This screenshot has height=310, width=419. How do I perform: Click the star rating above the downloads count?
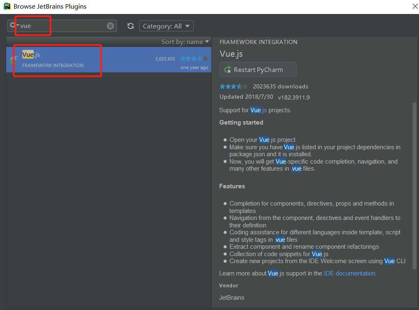[x=233, y=86]
